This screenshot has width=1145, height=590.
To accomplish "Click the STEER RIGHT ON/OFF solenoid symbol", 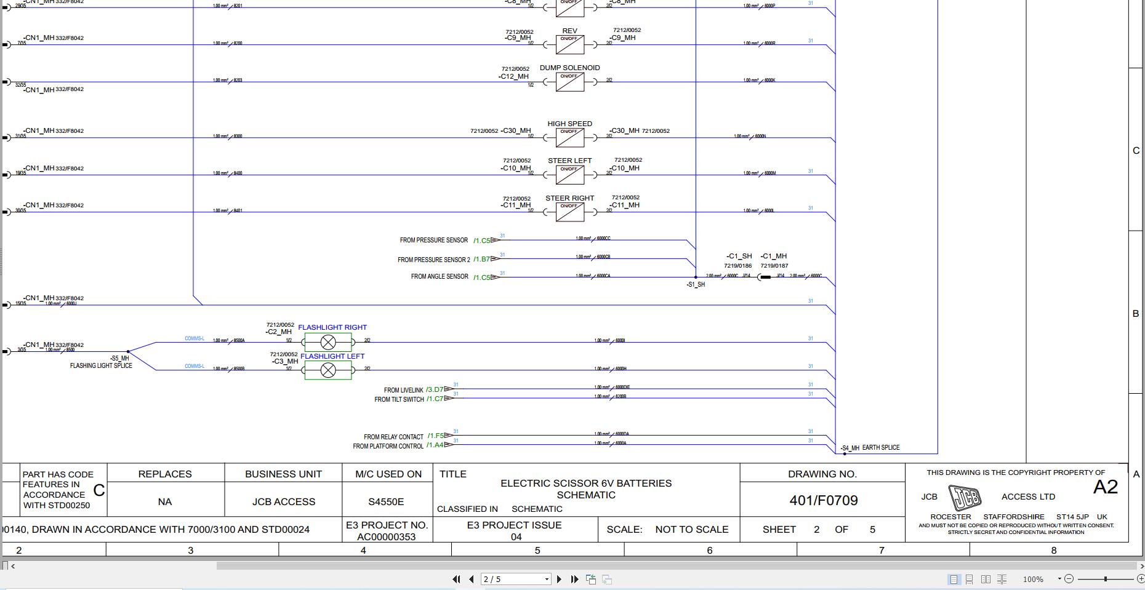I will pyautogui.click(x=570, y=212).
